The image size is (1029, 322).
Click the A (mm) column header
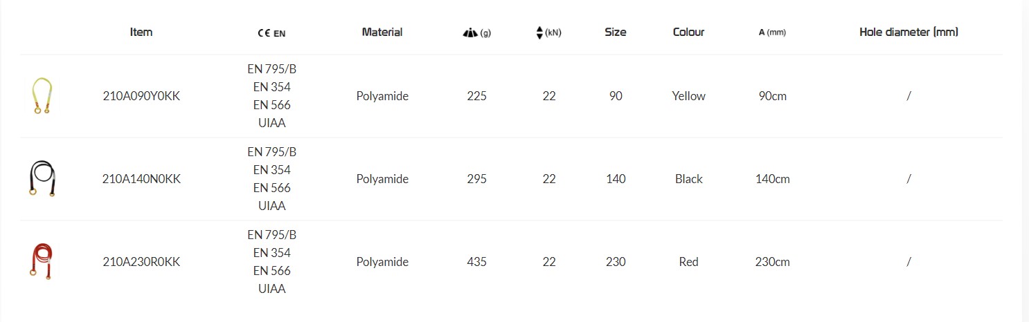click(772, 32)
